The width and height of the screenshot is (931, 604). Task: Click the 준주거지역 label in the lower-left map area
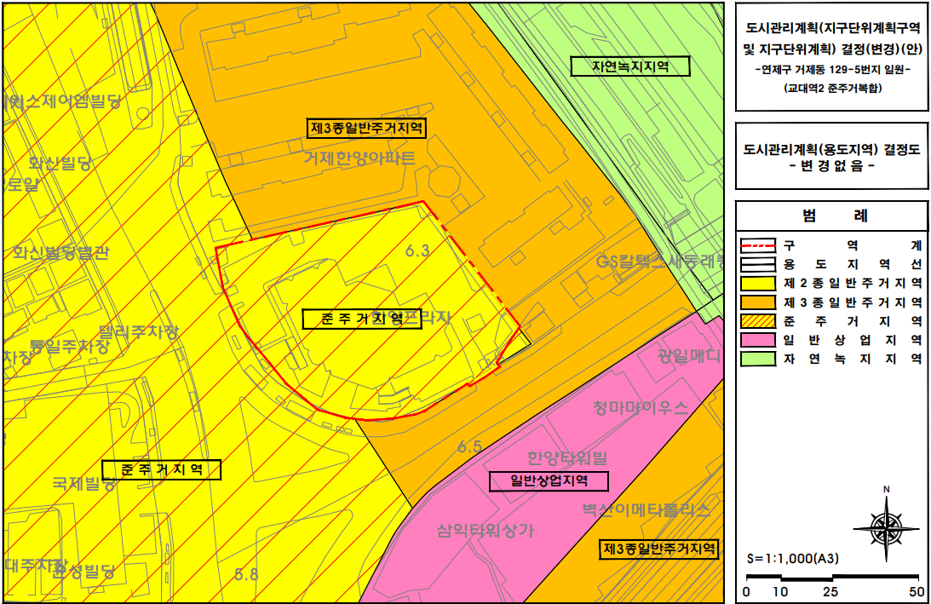tap(161, 469)
